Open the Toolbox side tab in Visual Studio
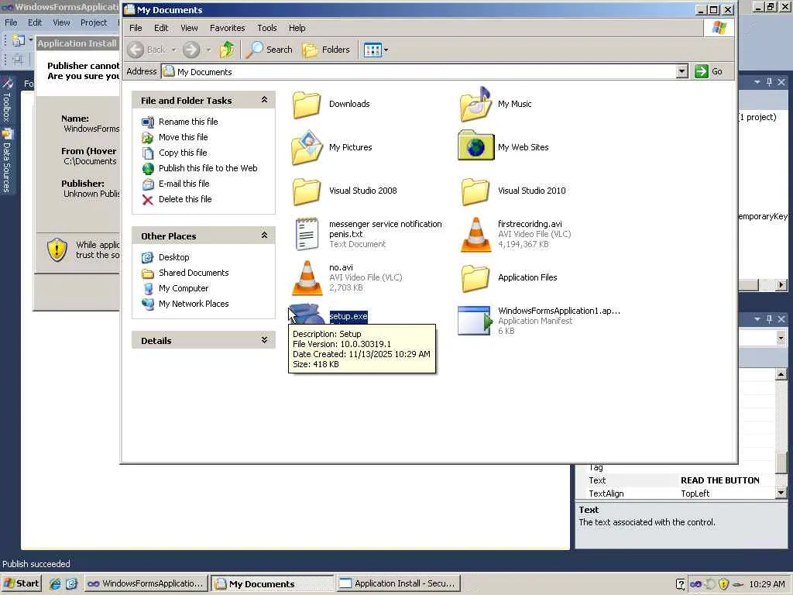Image resolution: width=793 pixels, height=595 pixels. pyautogui.click(x=7, y=100)
